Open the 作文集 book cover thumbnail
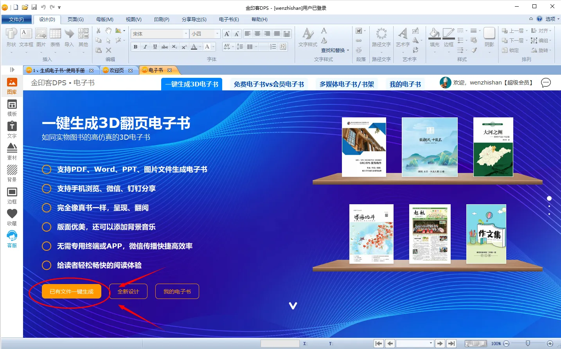 [x=486, y=234]
